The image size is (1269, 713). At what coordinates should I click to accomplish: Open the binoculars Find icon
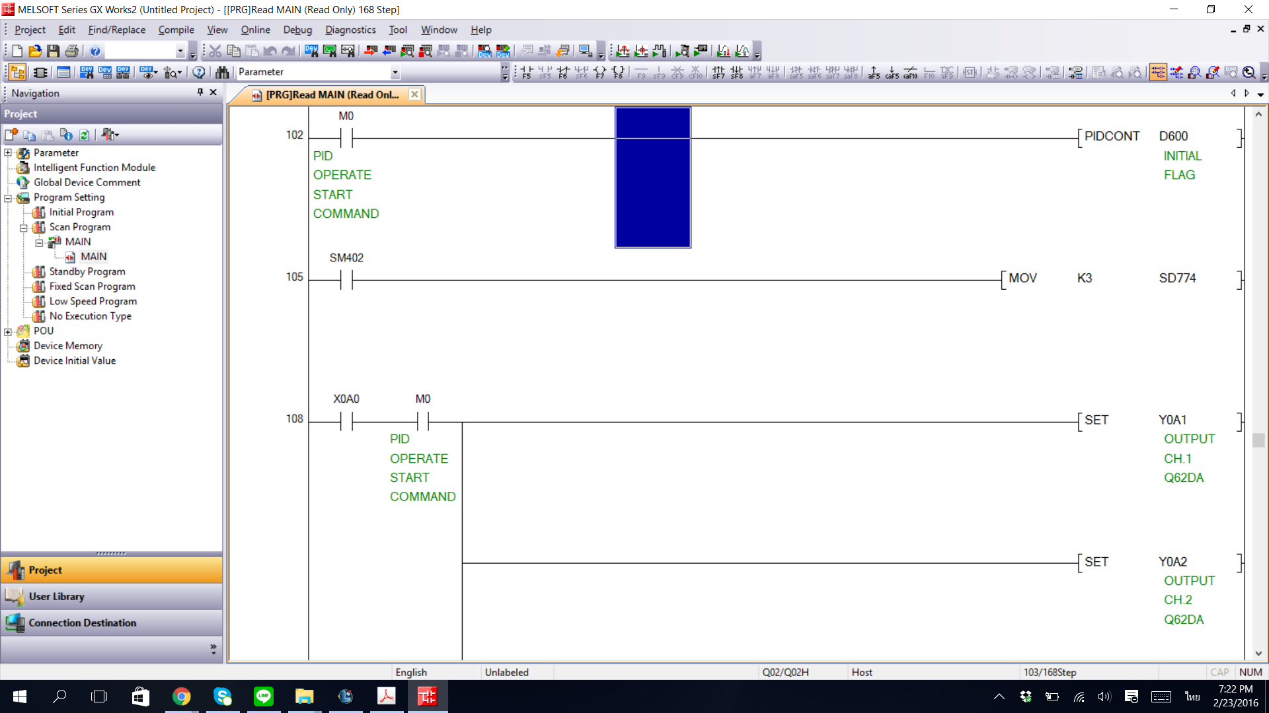[x=222, y=72]
